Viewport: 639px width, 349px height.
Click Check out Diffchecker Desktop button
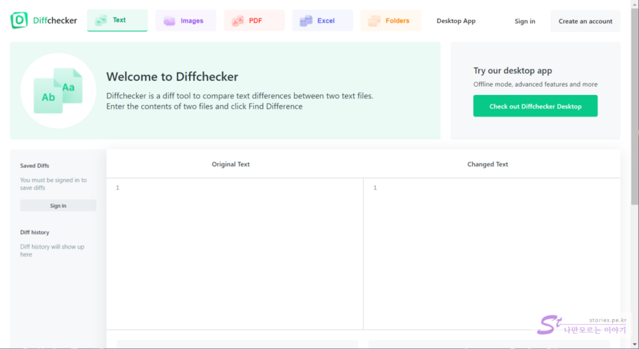[x=535, y=106]
